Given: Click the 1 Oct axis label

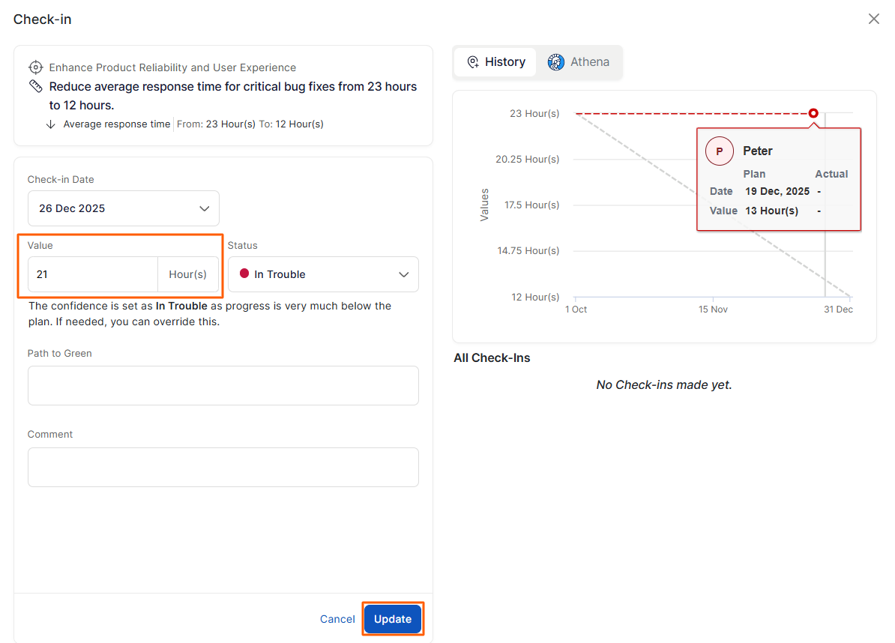Looking at the screenshot, I should click(576, 310).
